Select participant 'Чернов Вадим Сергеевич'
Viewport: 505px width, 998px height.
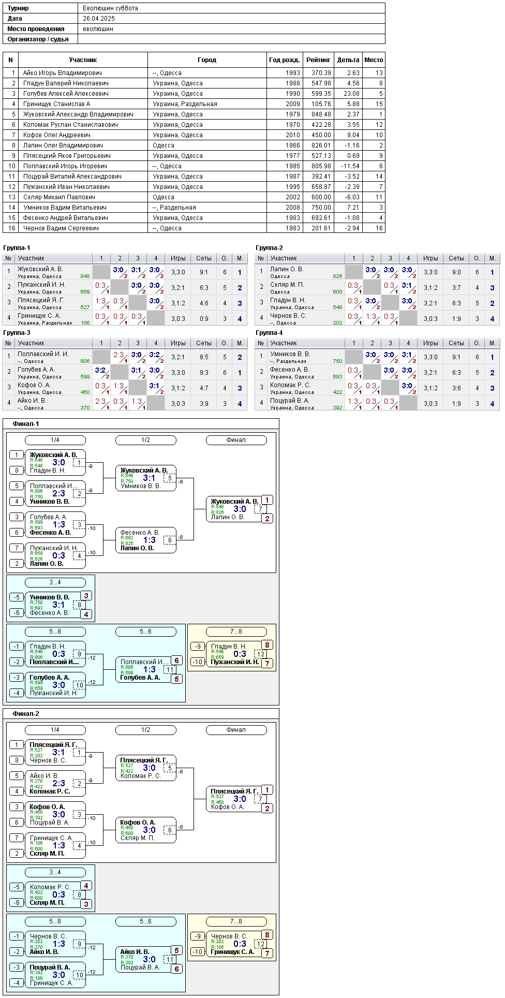tap(61, 228)
